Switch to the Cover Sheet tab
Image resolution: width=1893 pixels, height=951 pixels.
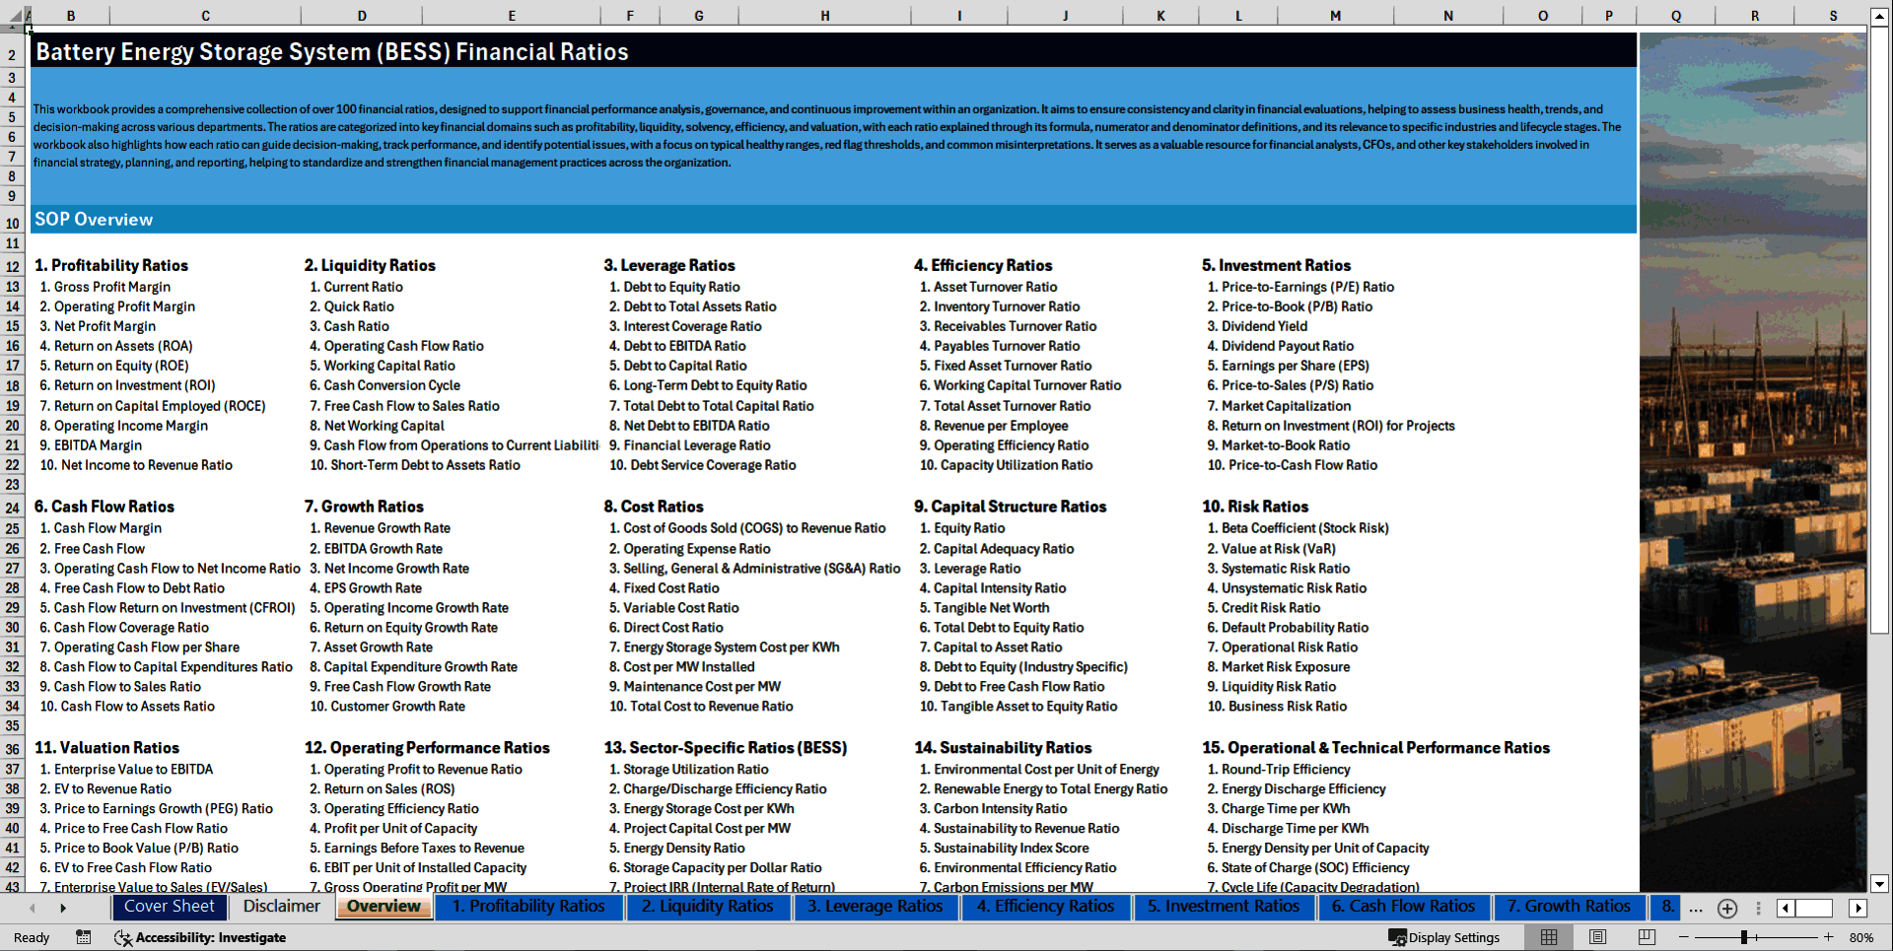tap(169, 907)
